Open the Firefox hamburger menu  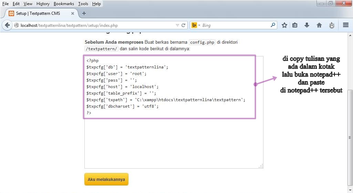[x=346, y=25]
